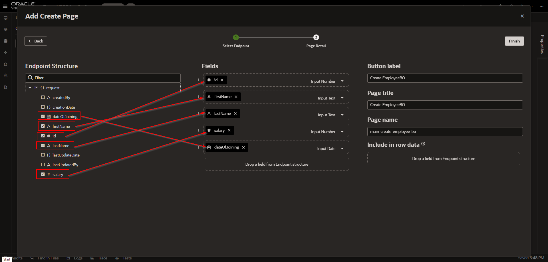548x262 pixels.
Task: Select the Layouts sidebar icon
Action: point(5,76)
